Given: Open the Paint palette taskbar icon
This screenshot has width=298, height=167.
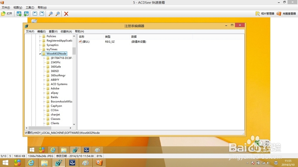Looking at the screenshot, I should pos(86,163).
